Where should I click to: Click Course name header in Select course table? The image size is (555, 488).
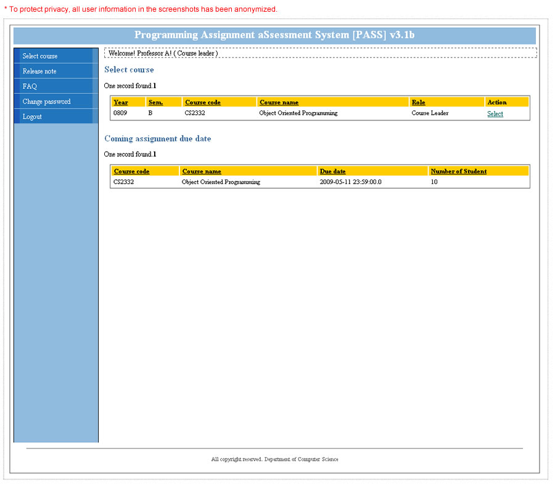click(x=279, y=102)
